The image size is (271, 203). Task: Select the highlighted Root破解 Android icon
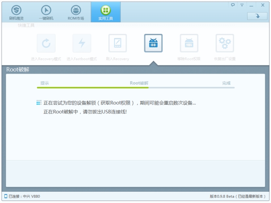tap(153, 43)
